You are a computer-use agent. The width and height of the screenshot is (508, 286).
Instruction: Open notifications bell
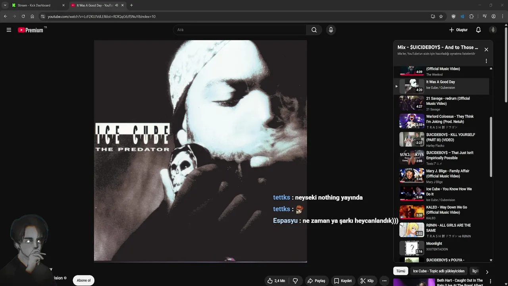[x=478, y=30]
